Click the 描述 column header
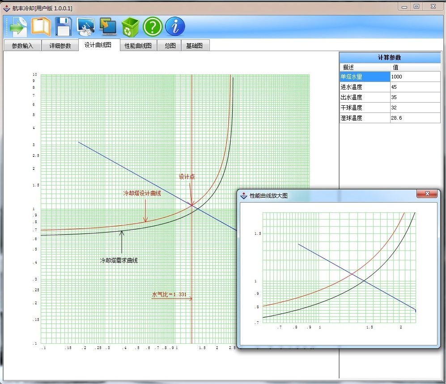Screen dimensions: 446x384 point(365,67)
